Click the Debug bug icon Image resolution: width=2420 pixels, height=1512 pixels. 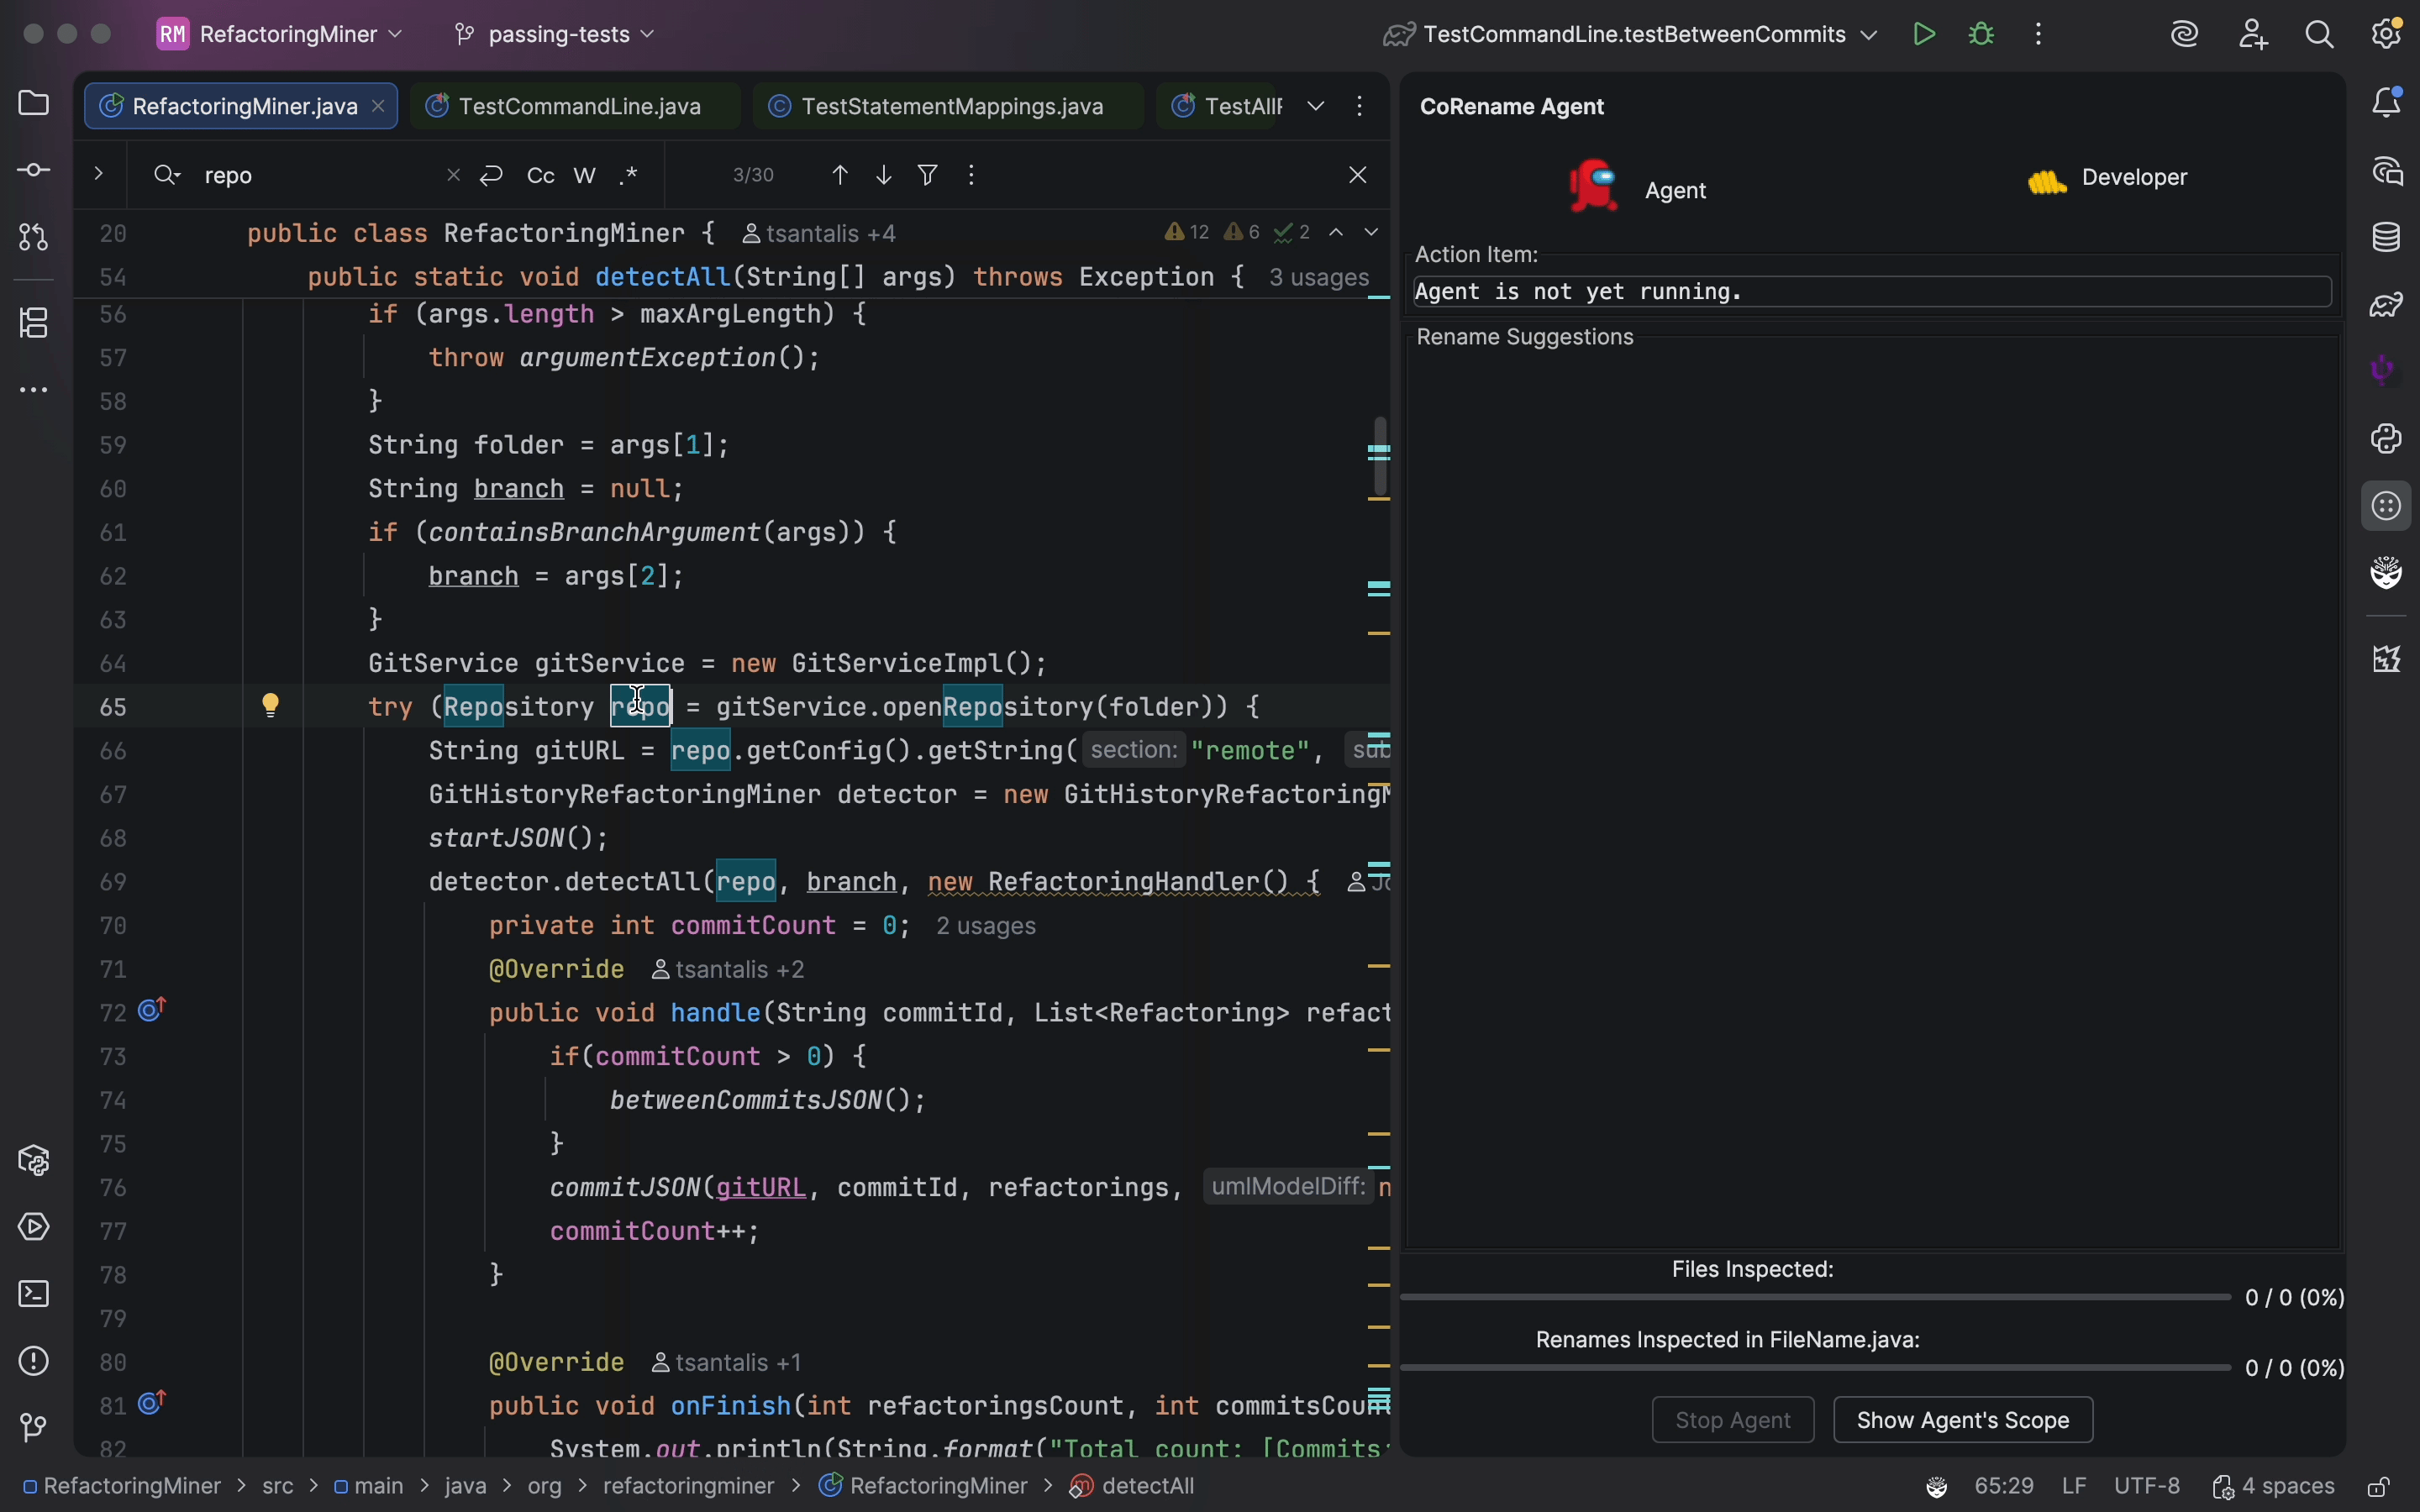click(1981, 34)
